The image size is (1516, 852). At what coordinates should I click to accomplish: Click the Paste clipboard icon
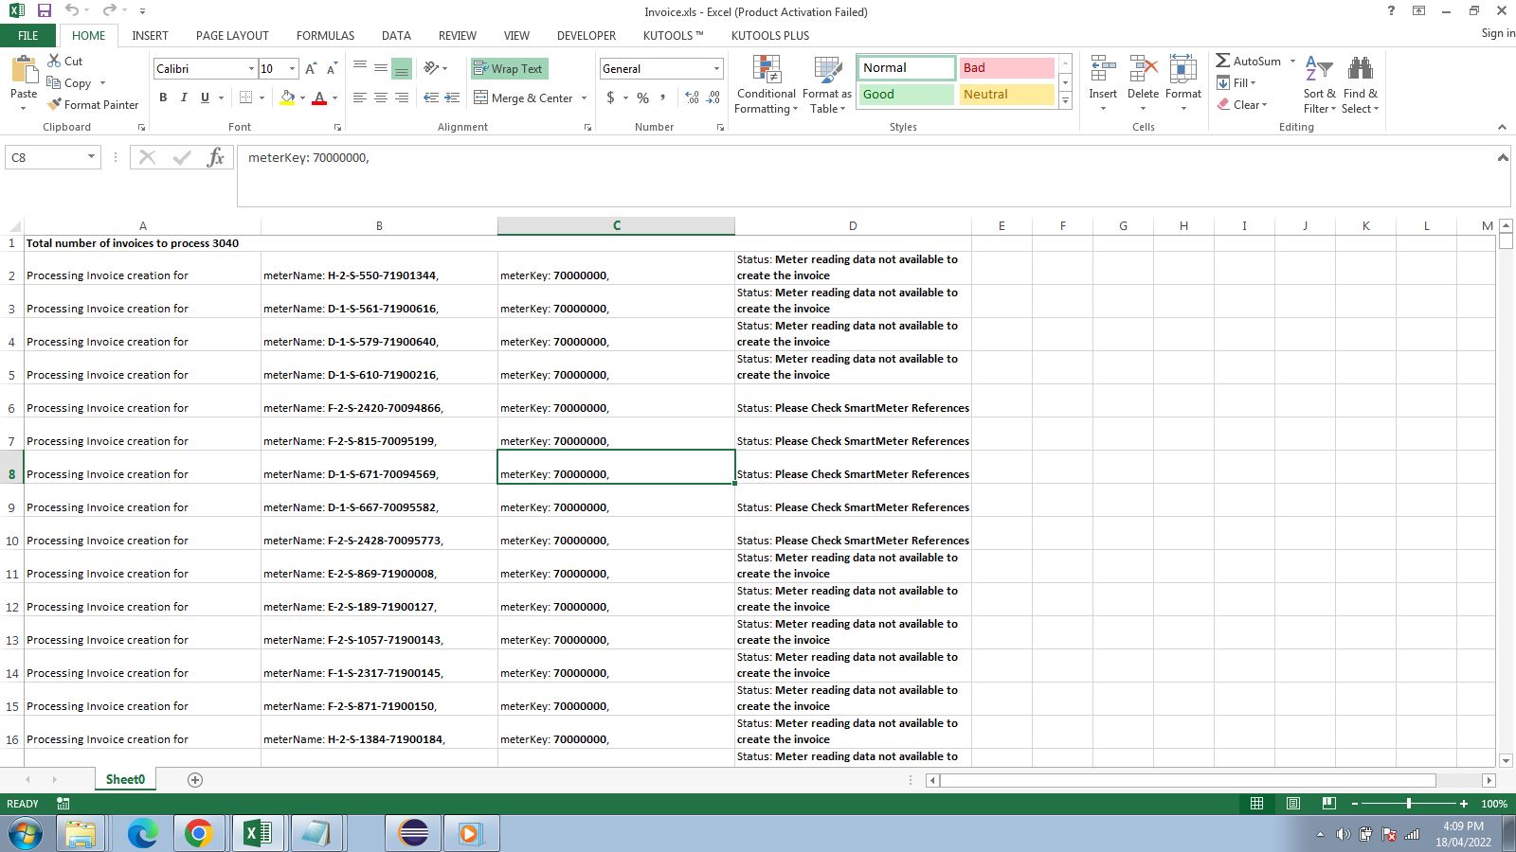click(x=24, y=71)
